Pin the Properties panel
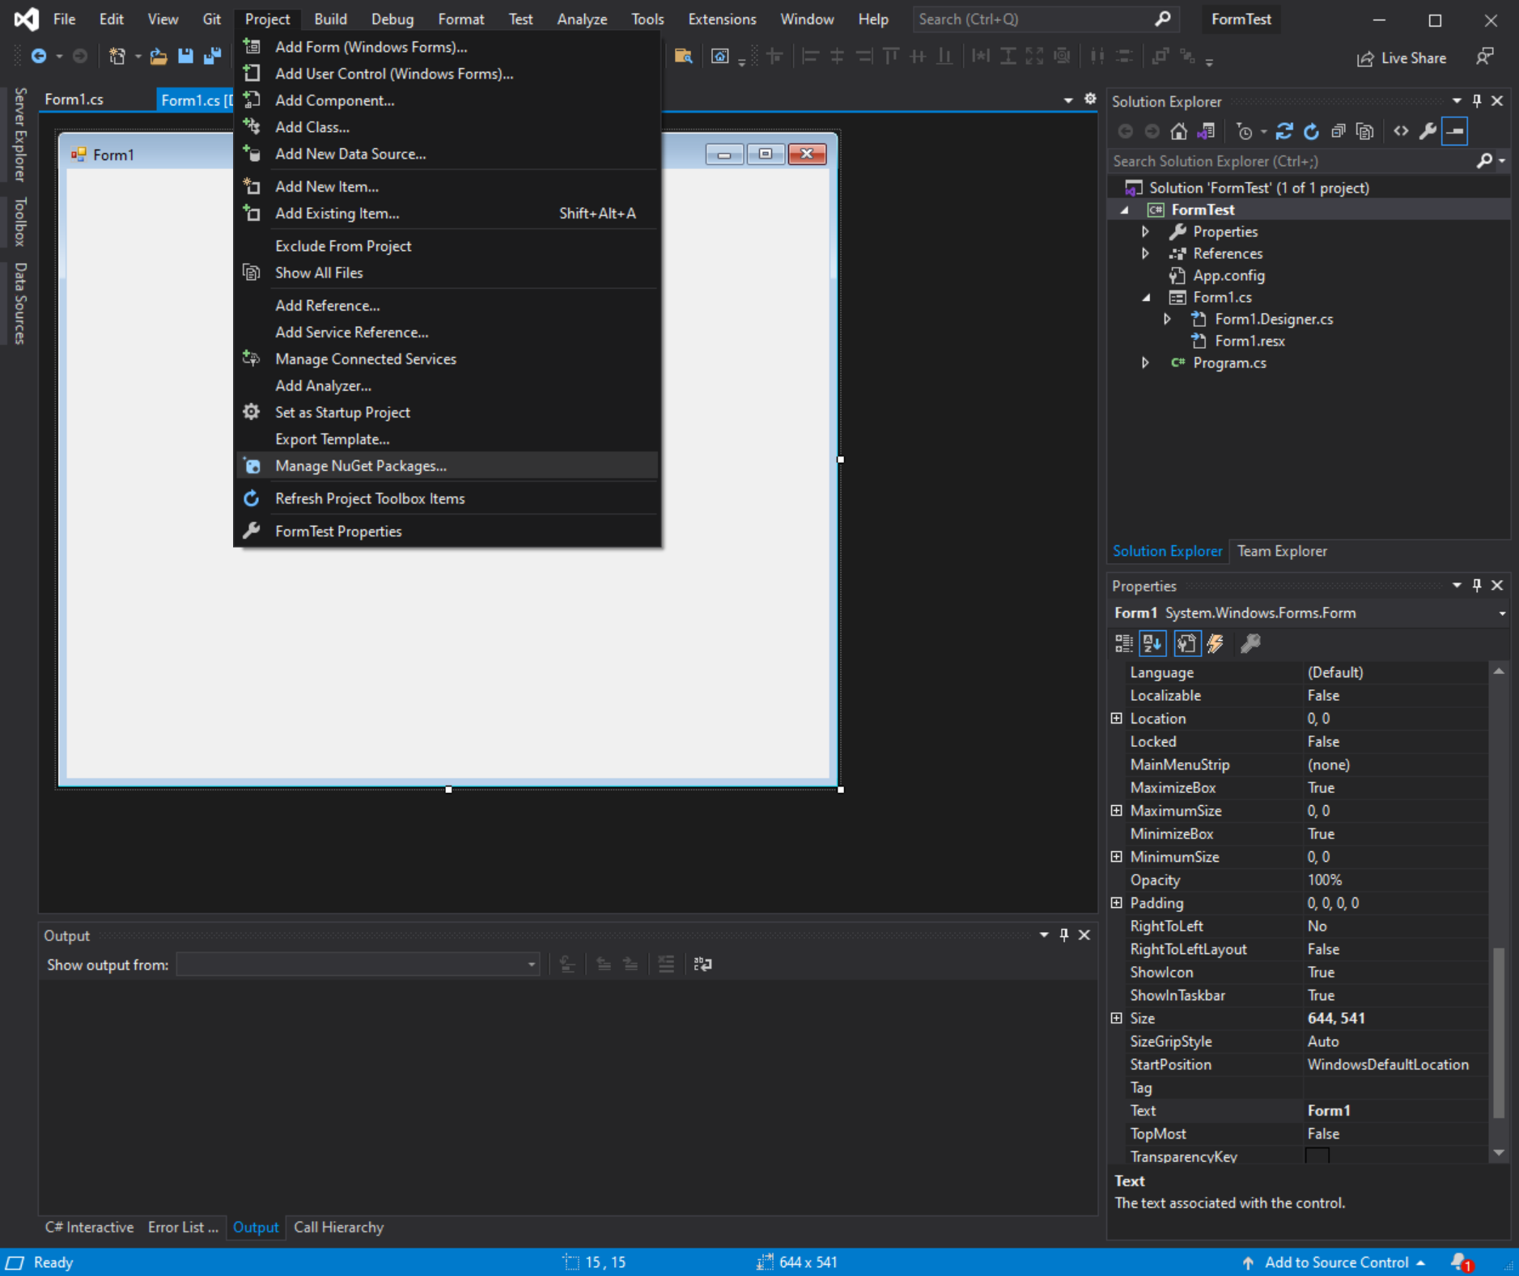This screenshot has height=1276, width=1519. click(1477, 585)
